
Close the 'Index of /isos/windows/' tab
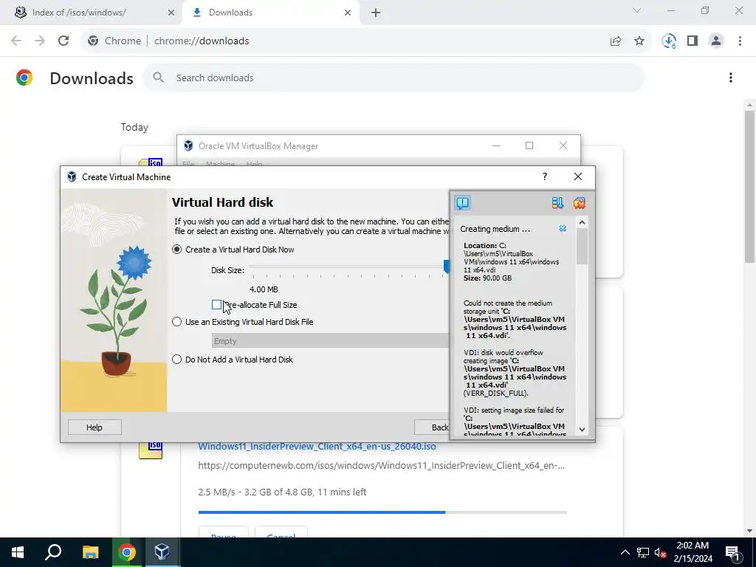pos(171,13)
